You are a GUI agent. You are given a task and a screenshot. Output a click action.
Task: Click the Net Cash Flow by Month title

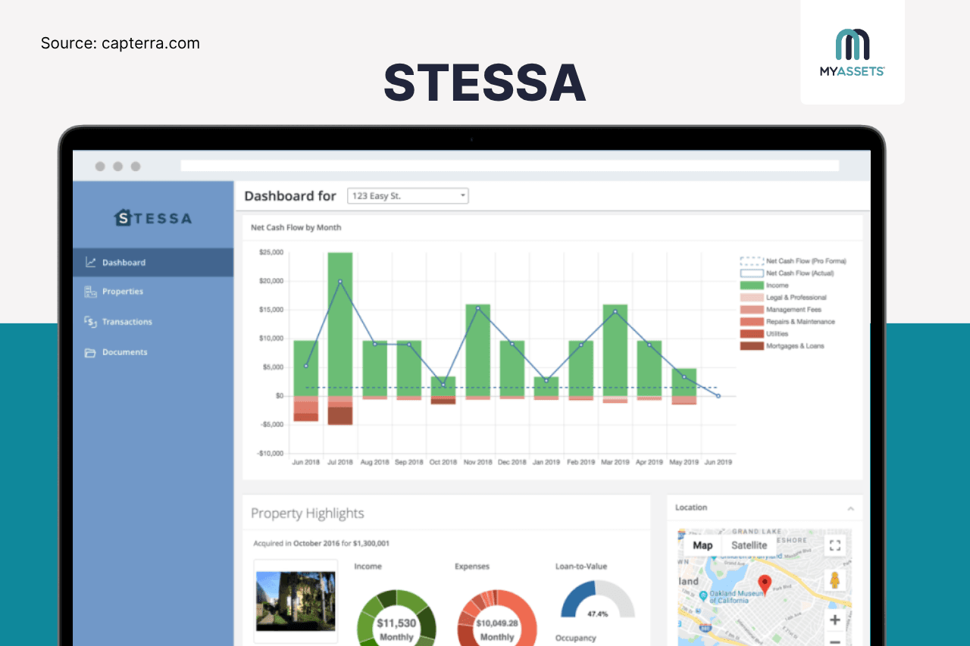click(296, 227)
